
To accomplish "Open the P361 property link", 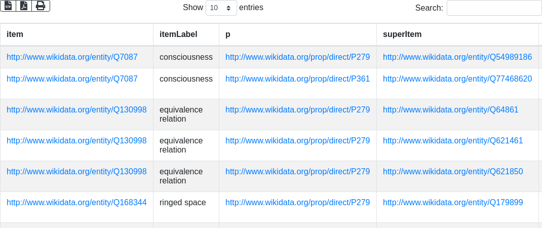I will click(297, 79).
